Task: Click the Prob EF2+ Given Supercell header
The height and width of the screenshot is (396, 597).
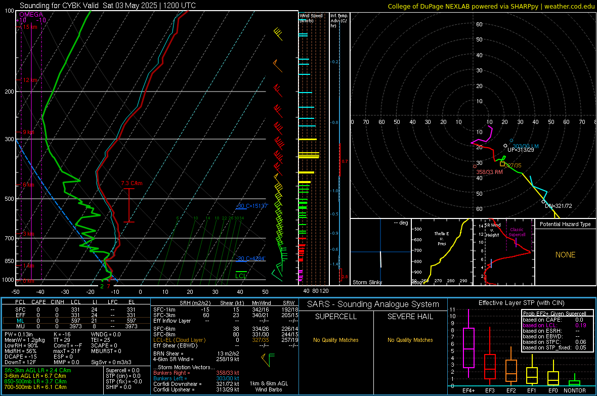Action: click(x=555, y=314)
